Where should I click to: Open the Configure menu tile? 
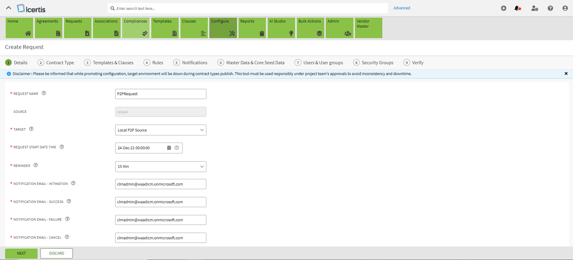223,28
